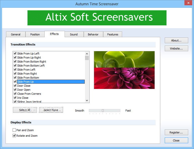Click Select All effects button
Viewport: 194px width, 149px height.
pos(25,110)
